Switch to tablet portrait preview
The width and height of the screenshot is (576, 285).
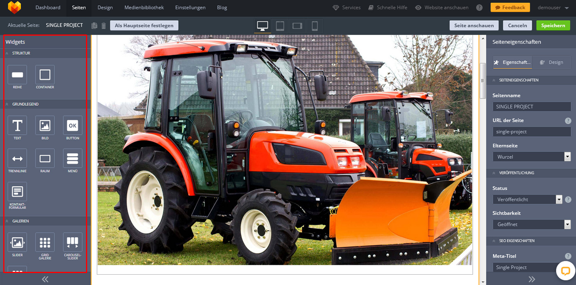pos(280,26)
